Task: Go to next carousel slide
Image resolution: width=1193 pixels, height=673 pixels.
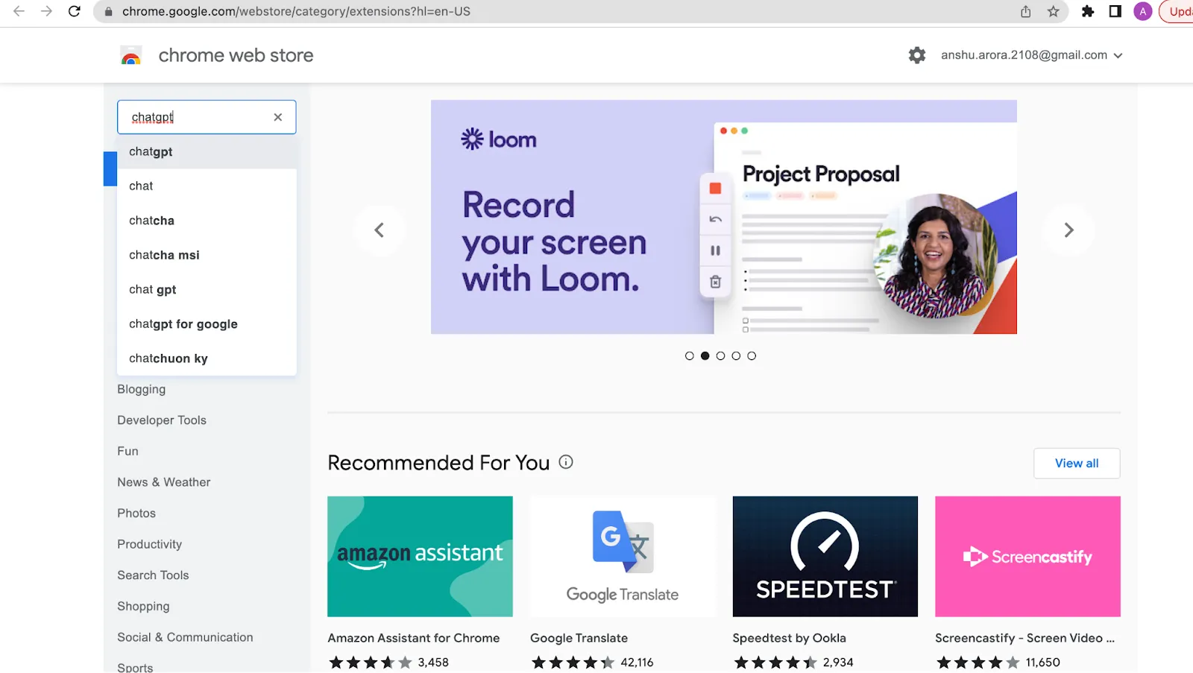Action: 1068,230
